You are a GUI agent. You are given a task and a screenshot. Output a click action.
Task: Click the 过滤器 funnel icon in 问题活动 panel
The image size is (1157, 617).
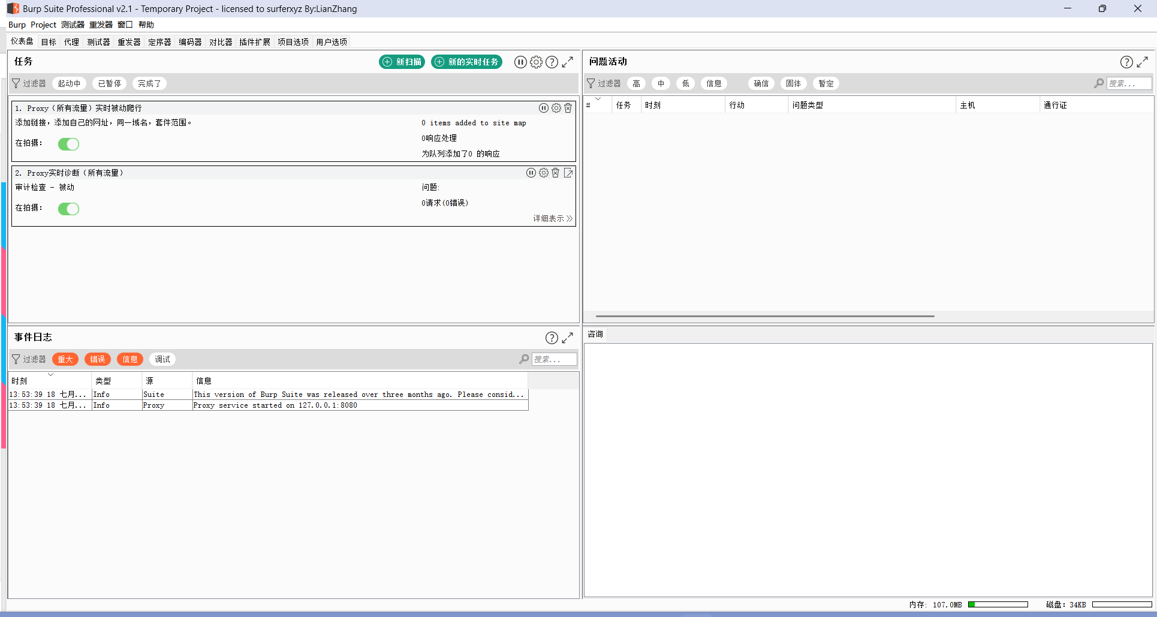591,83
